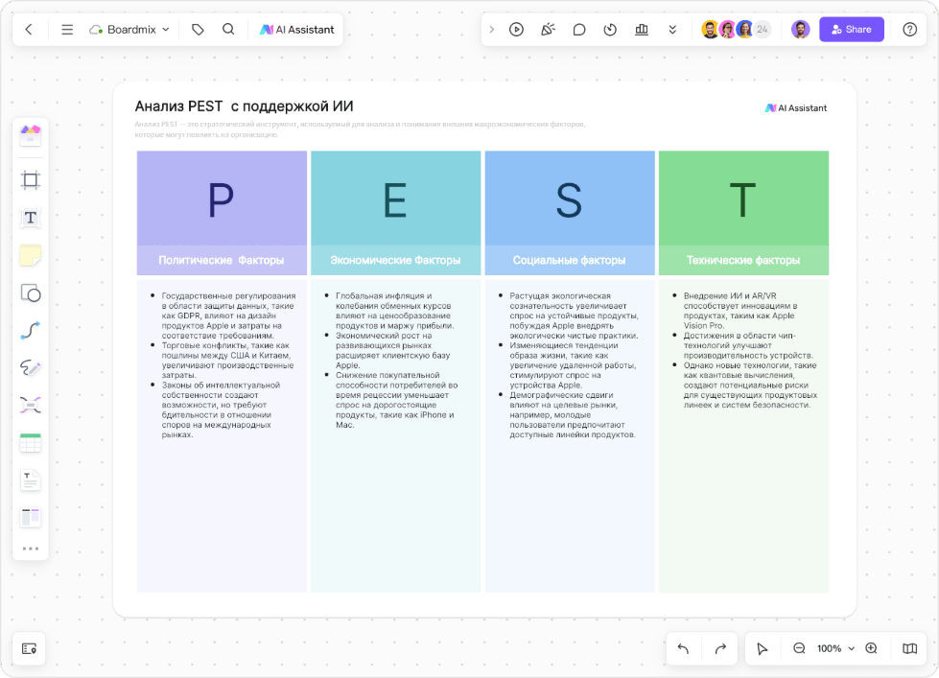Screen dimensions: 939x678
Task: Select the Connector line tool
Action: pyautogui.click(x=31, y=331)
